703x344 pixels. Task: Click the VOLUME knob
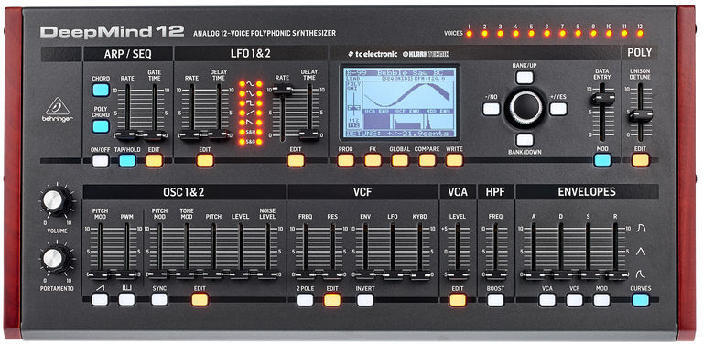[x=54, y=200]
